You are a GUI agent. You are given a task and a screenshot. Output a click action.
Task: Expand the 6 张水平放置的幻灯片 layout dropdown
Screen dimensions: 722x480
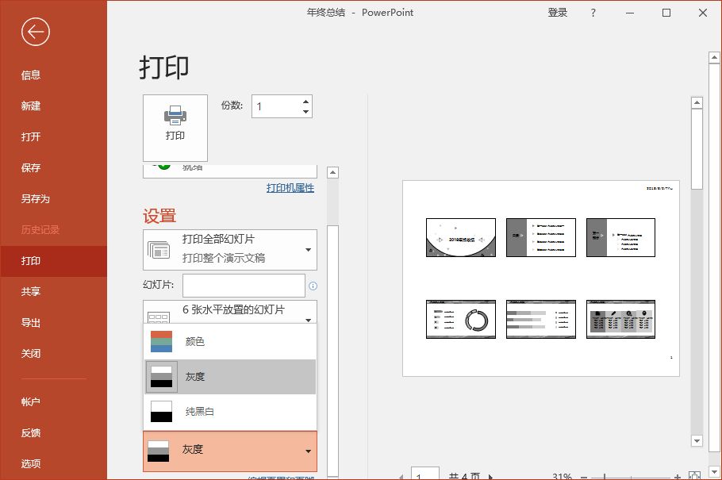(x=230, y=313)
